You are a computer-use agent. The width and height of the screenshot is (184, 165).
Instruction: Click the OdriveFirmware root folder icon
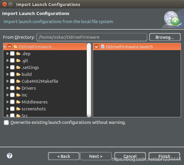16,47
